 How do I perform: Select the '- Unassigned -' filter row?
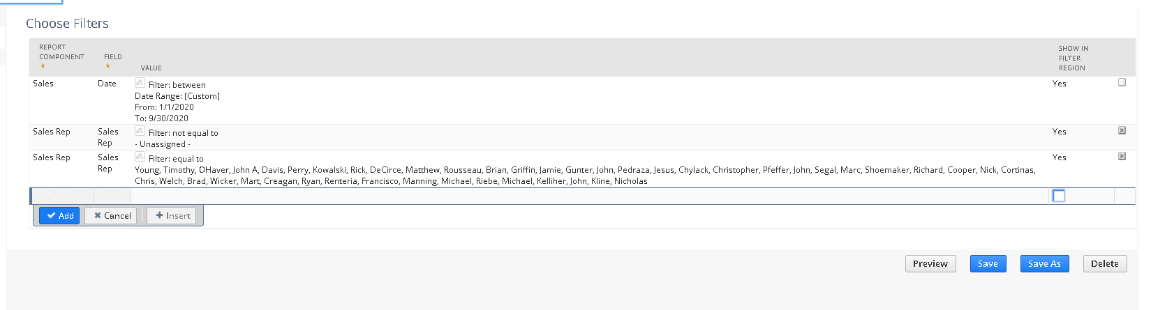pyautogui.click(x=582, y=137)
